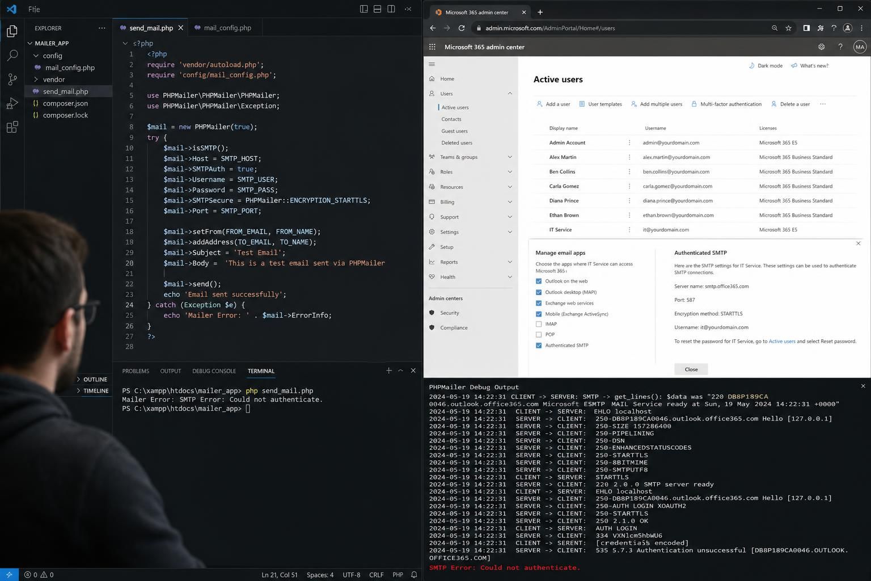Expand the vendor folder
Image resolution: width=871 pixels, height=581 pixels.
pos(36,79)
